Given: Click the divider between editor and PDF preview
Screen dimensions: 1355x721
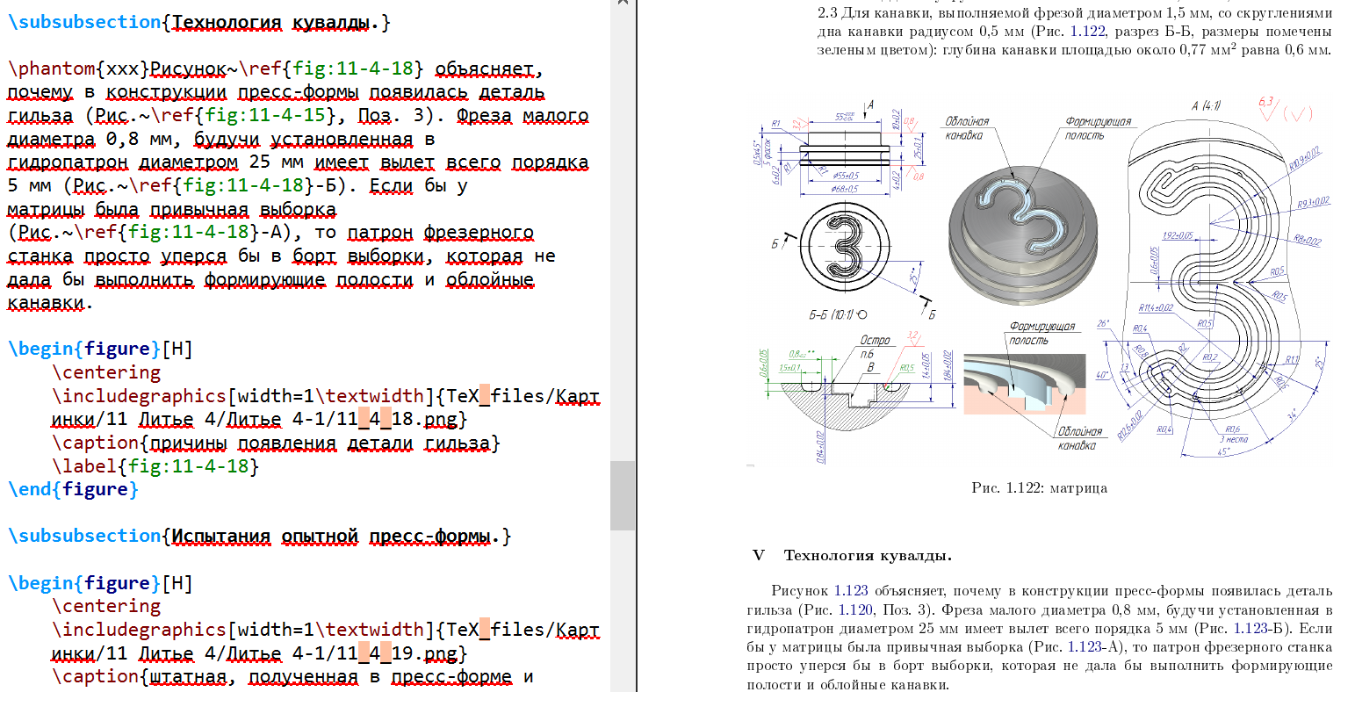Looking at the screenshot, I should (x=637, y=351).
